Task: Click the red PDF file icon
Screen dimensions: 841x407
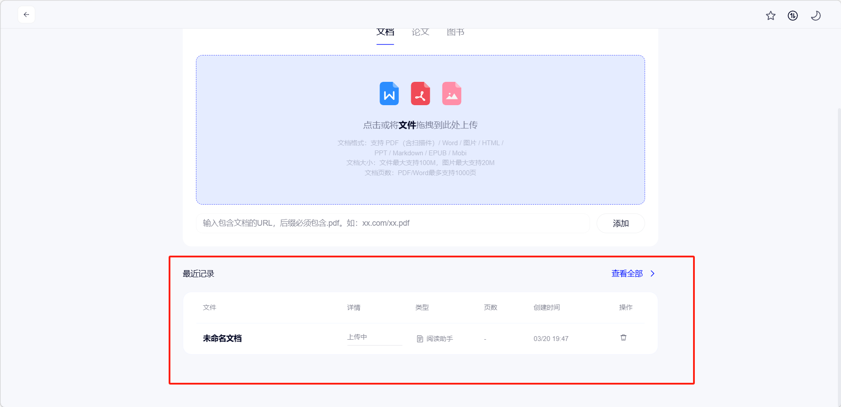Action: [420, 94]
